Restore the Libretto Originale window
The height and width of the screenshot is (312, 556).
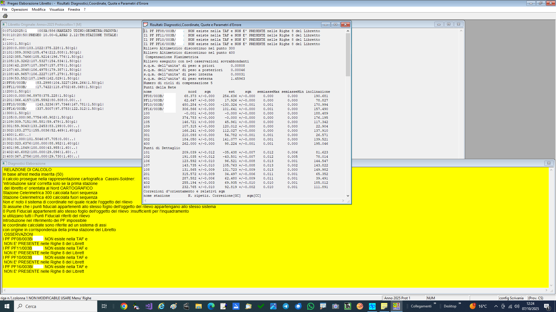pos(449,24)
